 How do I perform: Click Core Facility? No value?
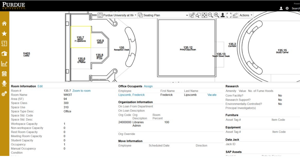(x=280, y=96)
